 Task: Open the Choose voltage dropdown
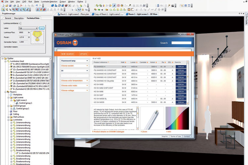[x=74, y=91]
